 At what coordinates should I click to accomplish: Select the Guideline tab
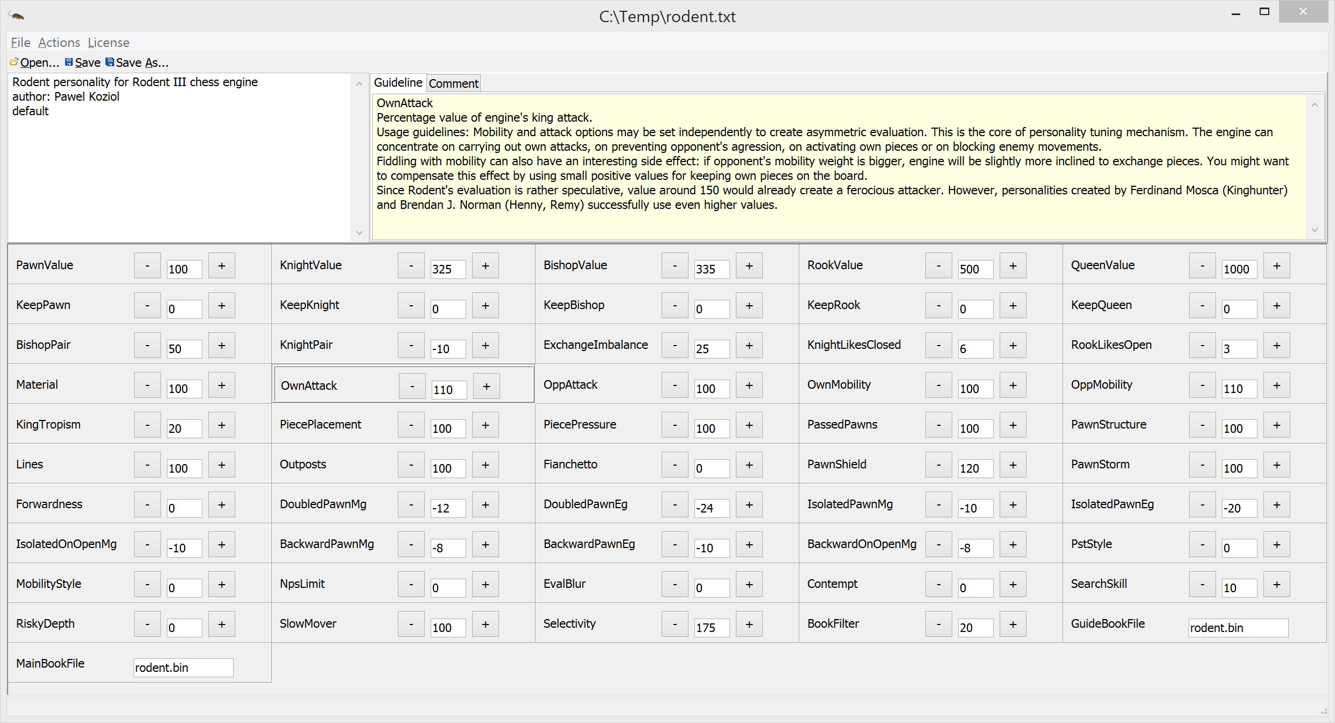398,82
